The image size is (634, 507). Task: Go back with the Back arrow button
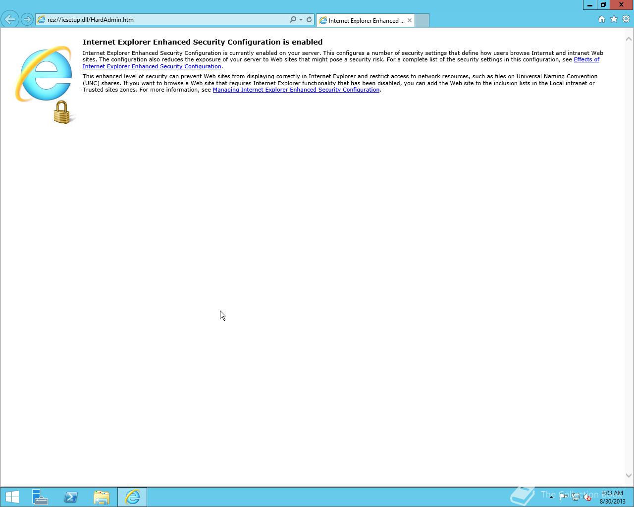pos(9,20)
